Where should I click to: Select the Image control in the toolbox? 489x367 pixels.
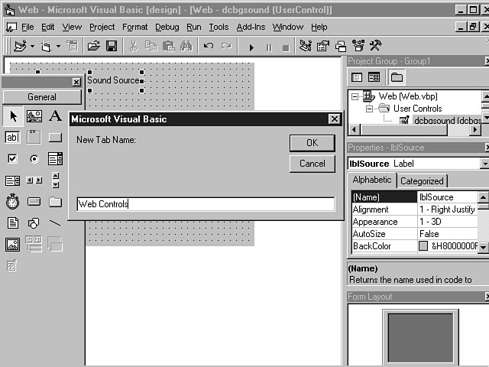(13, 245)
